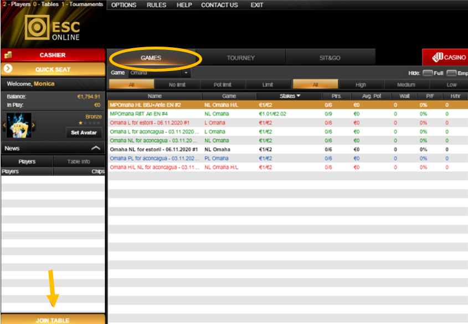Select Omaha L for estoril - 06.11.2020 #1
Image resolution: width=468 pixels, height=324 pixels.
pos(288,123)
